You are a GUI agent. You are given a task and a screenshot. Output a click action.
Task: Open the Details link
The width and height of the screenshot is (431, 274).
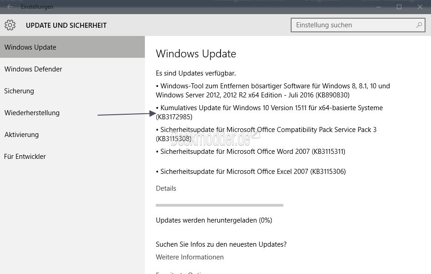point(166,188)
